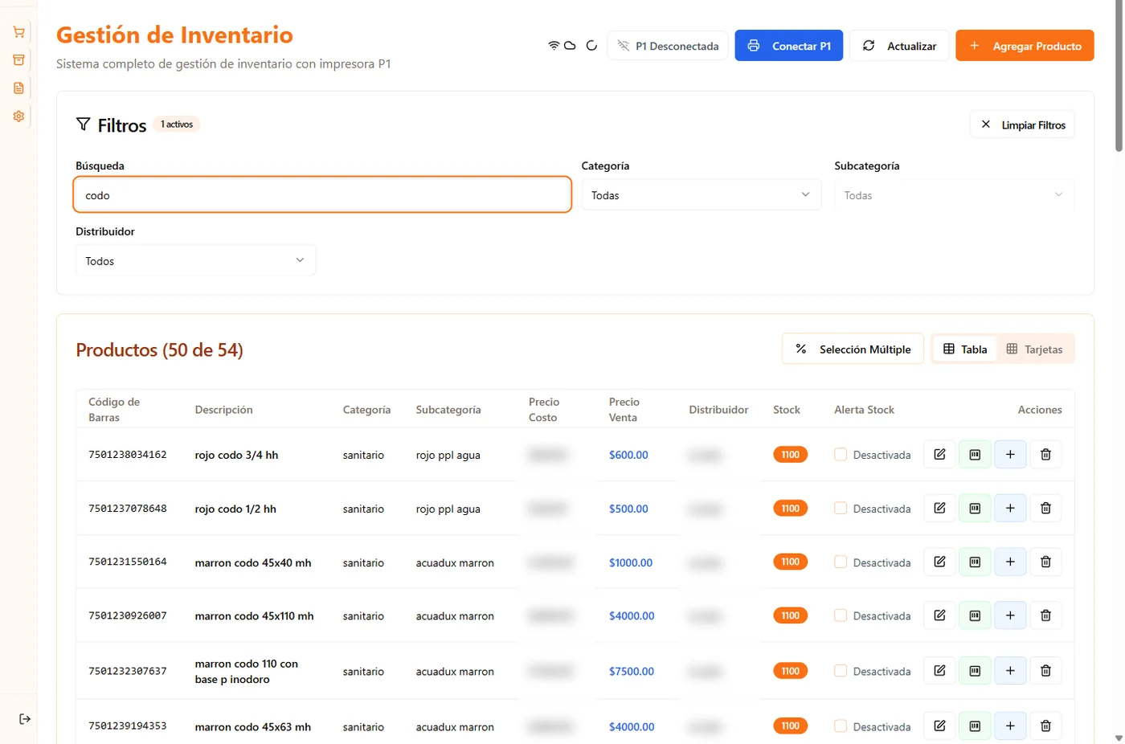Print barcode for marron codo 45x110 mh
The width and height of the screenshot is (1125, 744).
975,615
